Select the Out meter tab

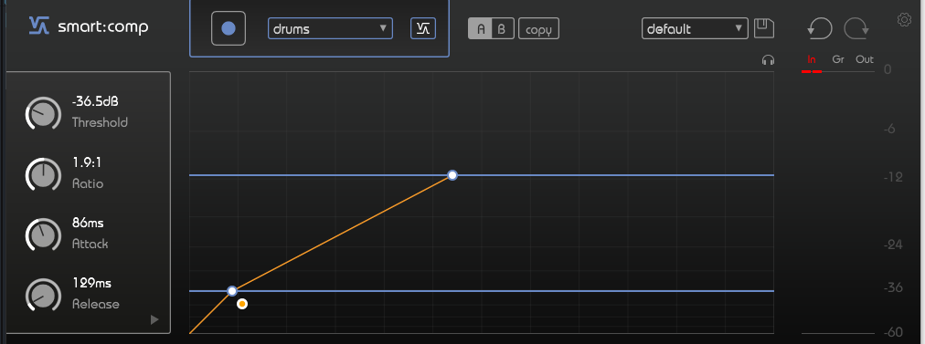[x=865, y=59]
